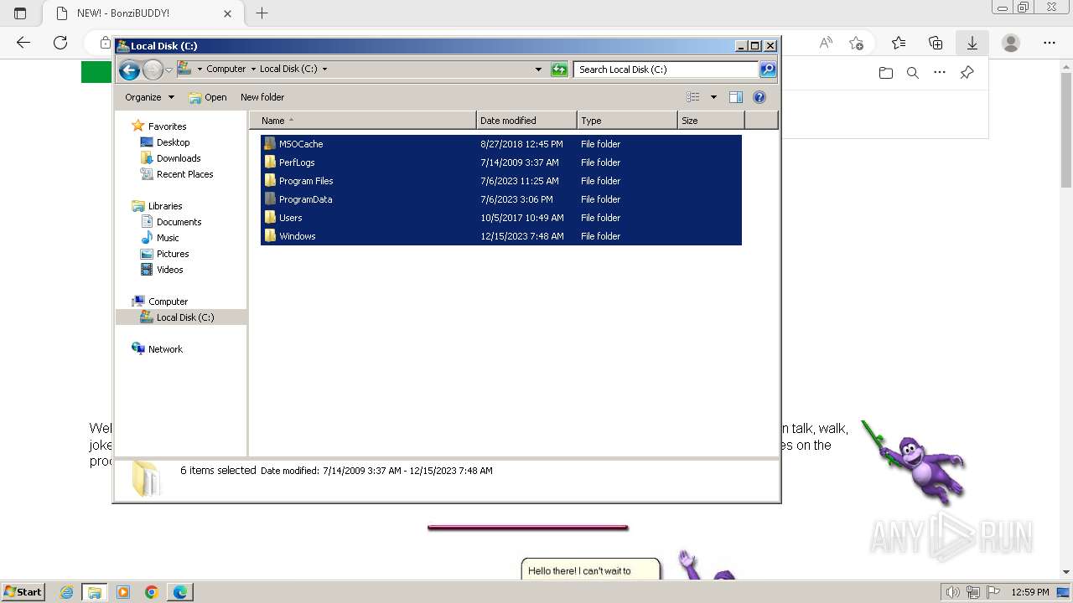
Task: Launch Internet Explorer from taskbar
Action: [67, 592]
